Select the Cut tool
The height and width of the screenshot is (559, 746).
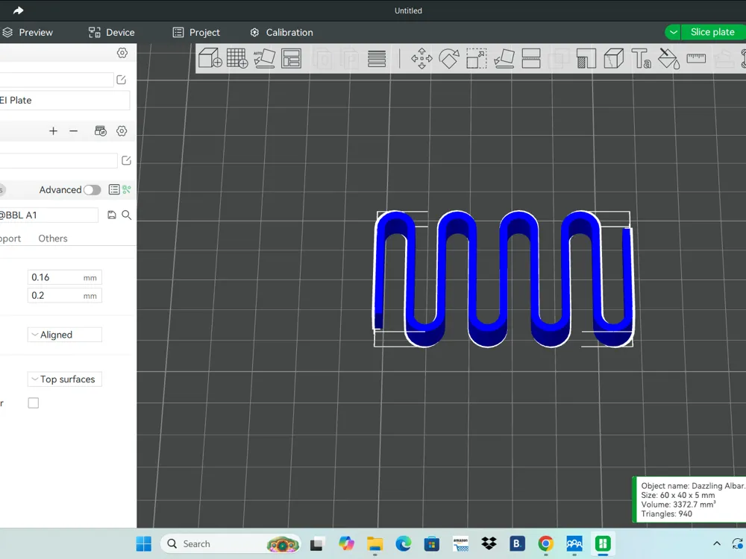(x=531, y=58)
